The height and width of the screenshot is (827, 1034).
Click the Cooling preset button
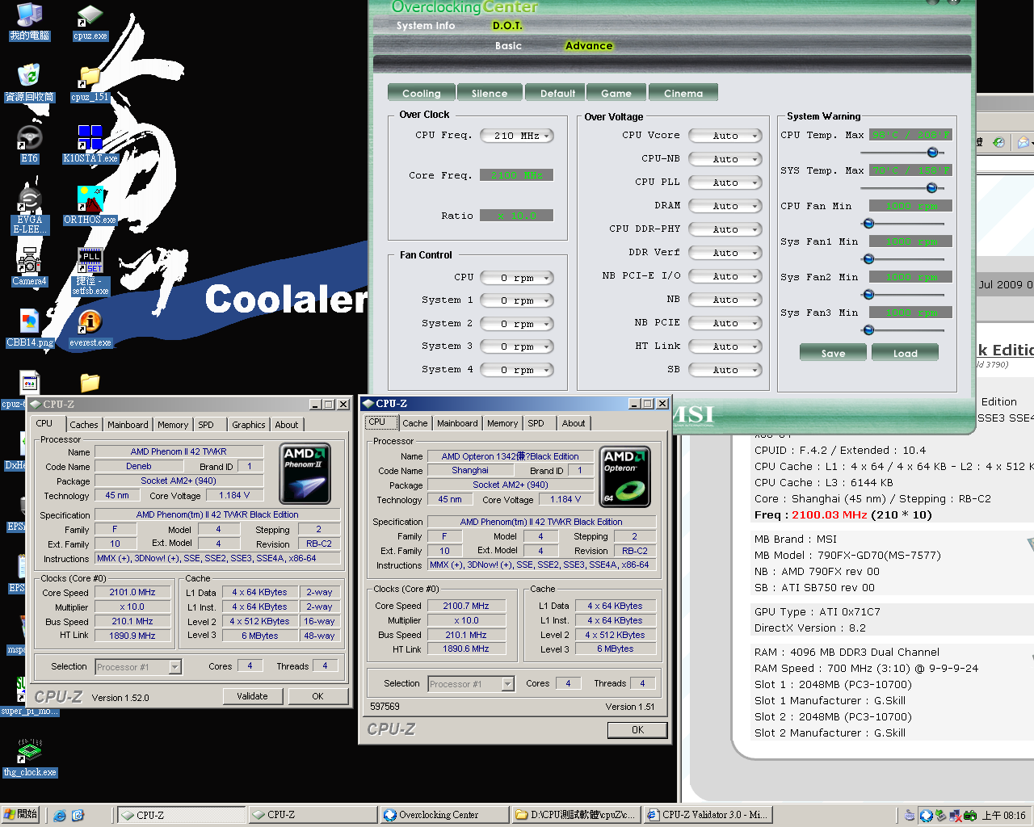(x=422, y=93)
